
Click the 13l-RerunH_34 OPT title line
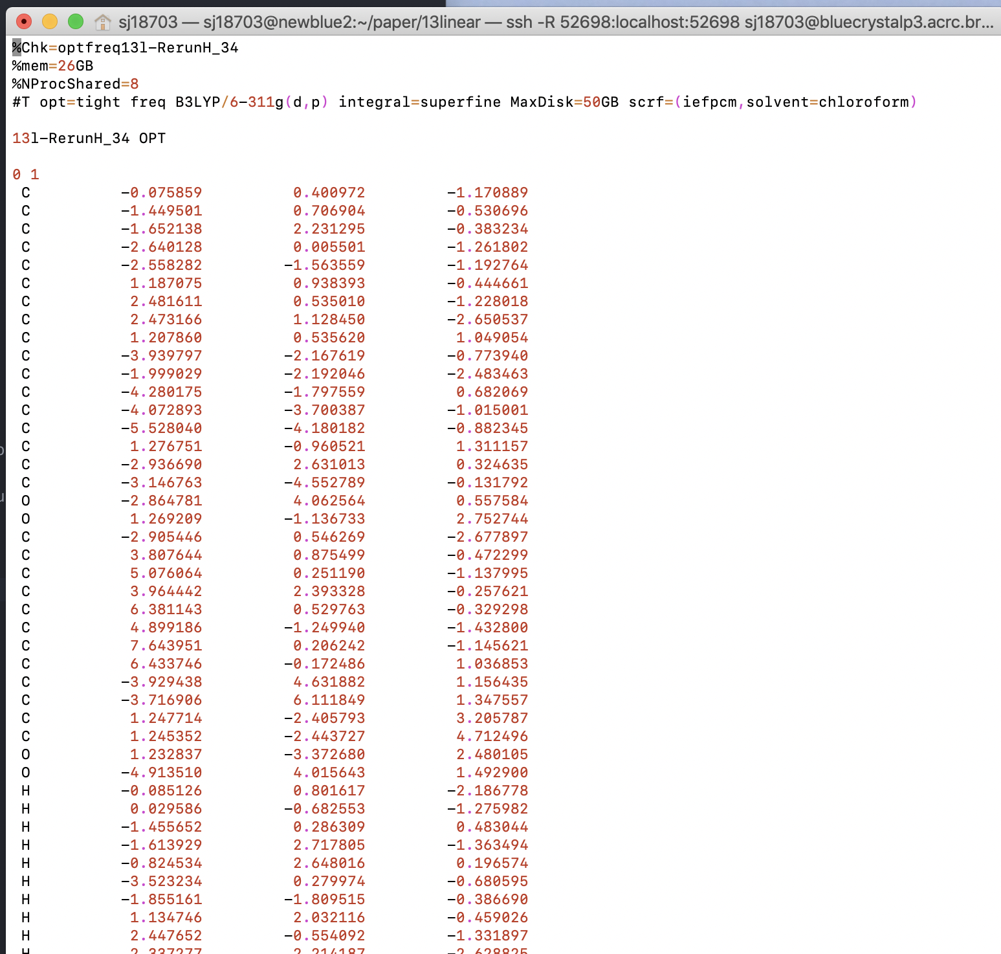tap(89, 139)
